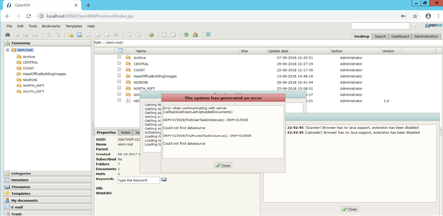Open the Bookmarks menu
The height and width of the screenshot is (216, 443).
pyautogui.click(x=51, y=26)
